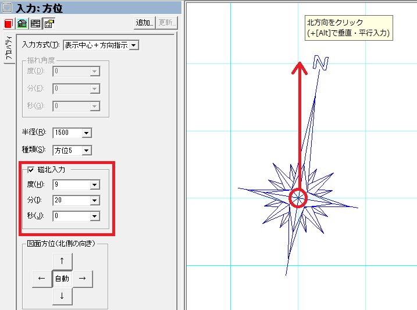The height and width of the screenshot is (310, 417).
Task: Set drawing north direction to up arrow
Action: tap(62, 261)
